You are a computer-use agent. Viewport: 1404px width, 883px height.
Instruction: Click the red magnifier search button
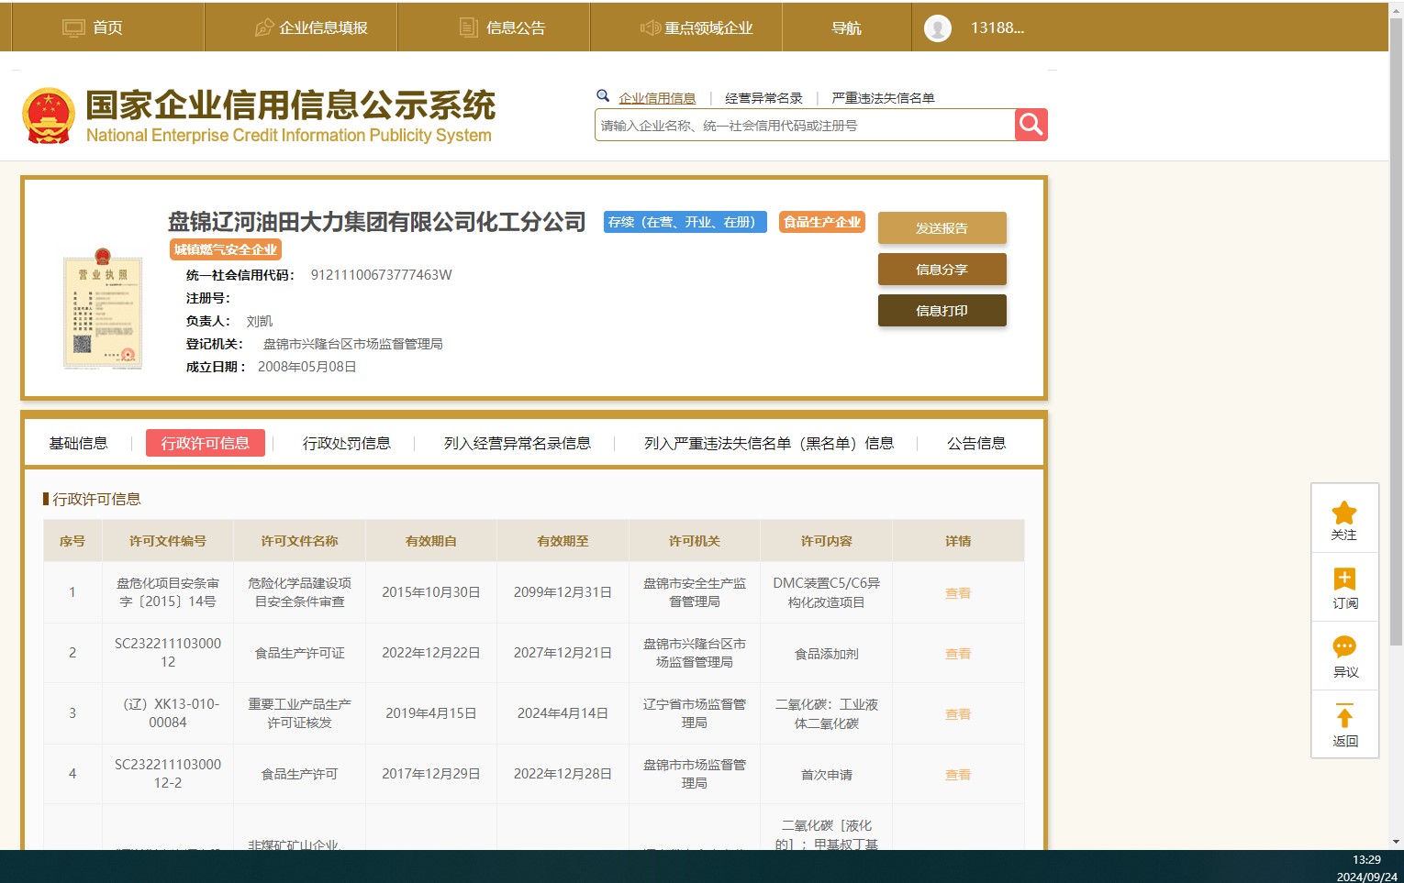coord(1031,125)
